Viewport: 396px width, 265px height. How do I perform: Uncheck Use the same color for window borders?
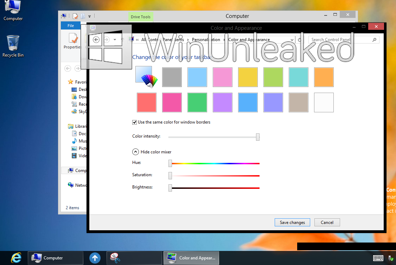tap(135, 122)
